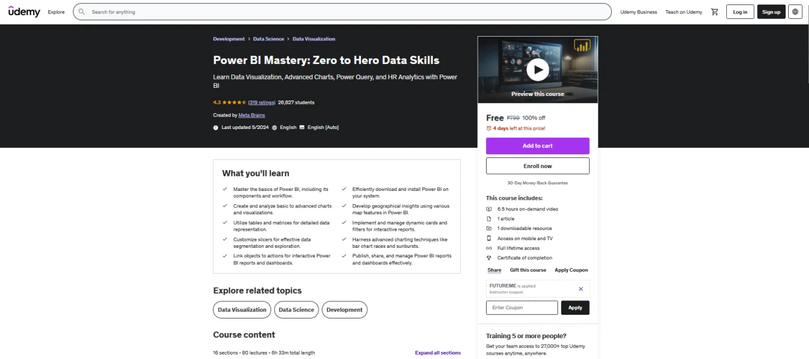Click Add to cart button
Screen dimensions: 809x359
click(538, 146)
